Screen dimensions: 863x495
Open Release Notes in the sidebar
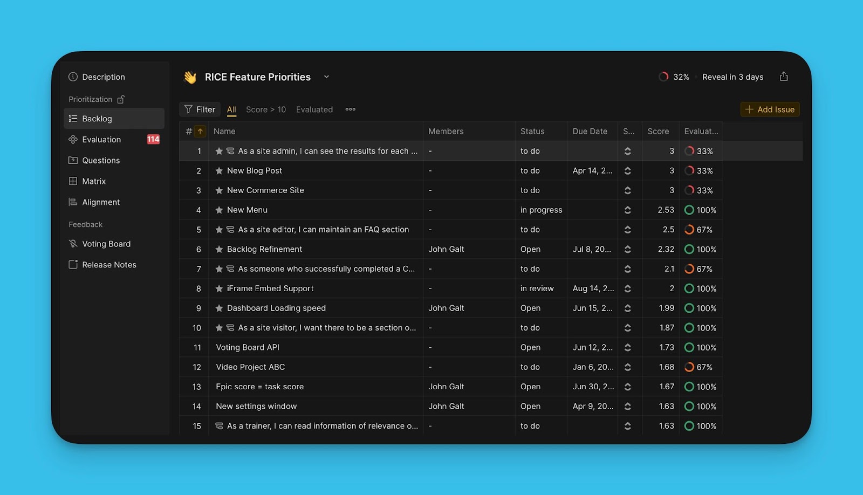109,264
